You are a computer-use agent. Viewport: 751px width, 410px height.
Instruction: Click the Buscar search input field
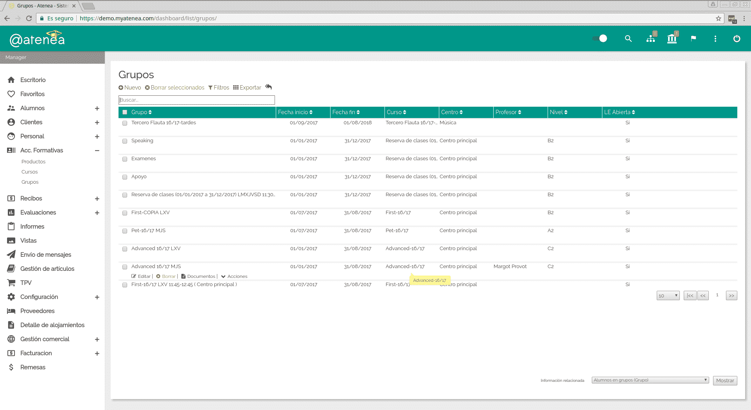196,100
